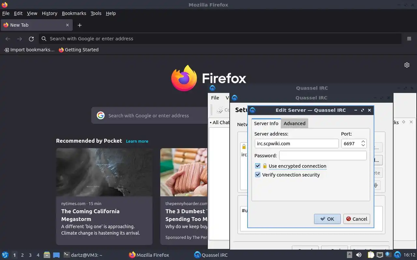The width and height of the screenshot is (417, 260).
Task: Reload the page in Firefox
Action: [31, 39]
